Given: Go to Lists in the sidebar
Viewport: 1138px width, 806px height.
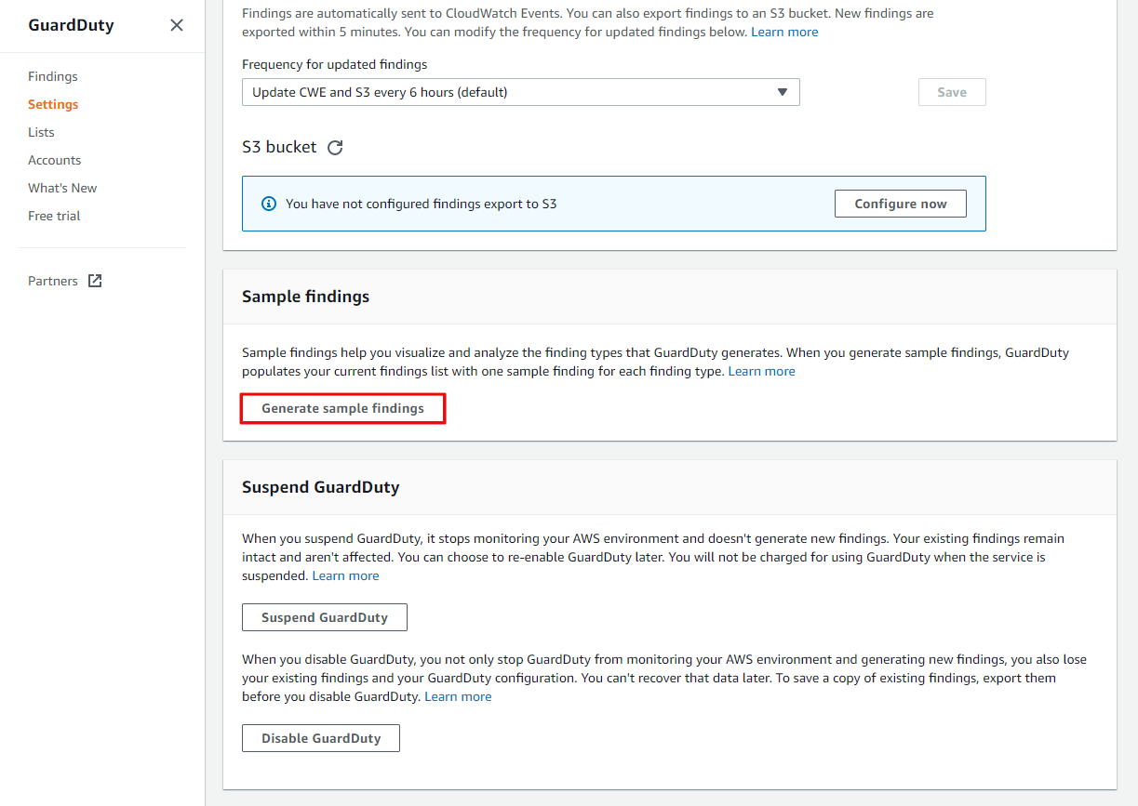Looking at the screenshot, I should [41, 132].
